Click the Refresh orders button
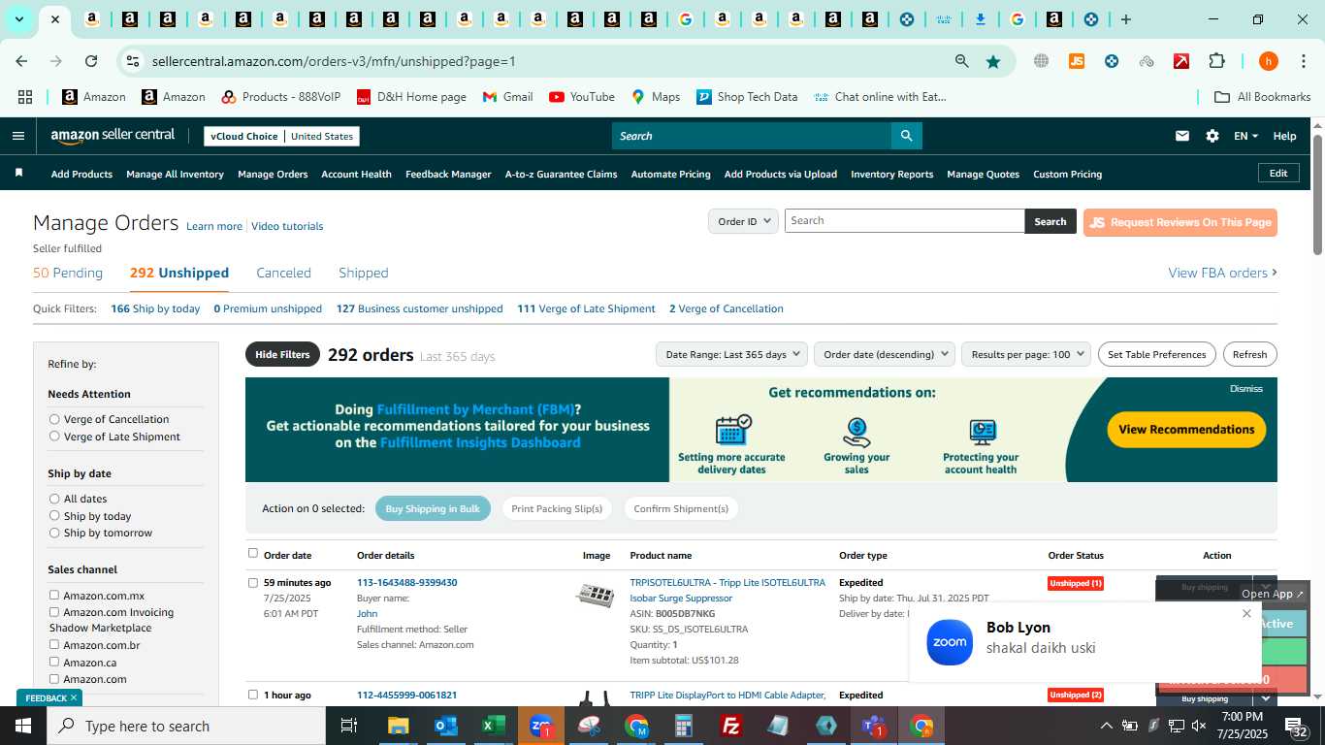This screenshot has width=1325, height=745. (1249, 354)
